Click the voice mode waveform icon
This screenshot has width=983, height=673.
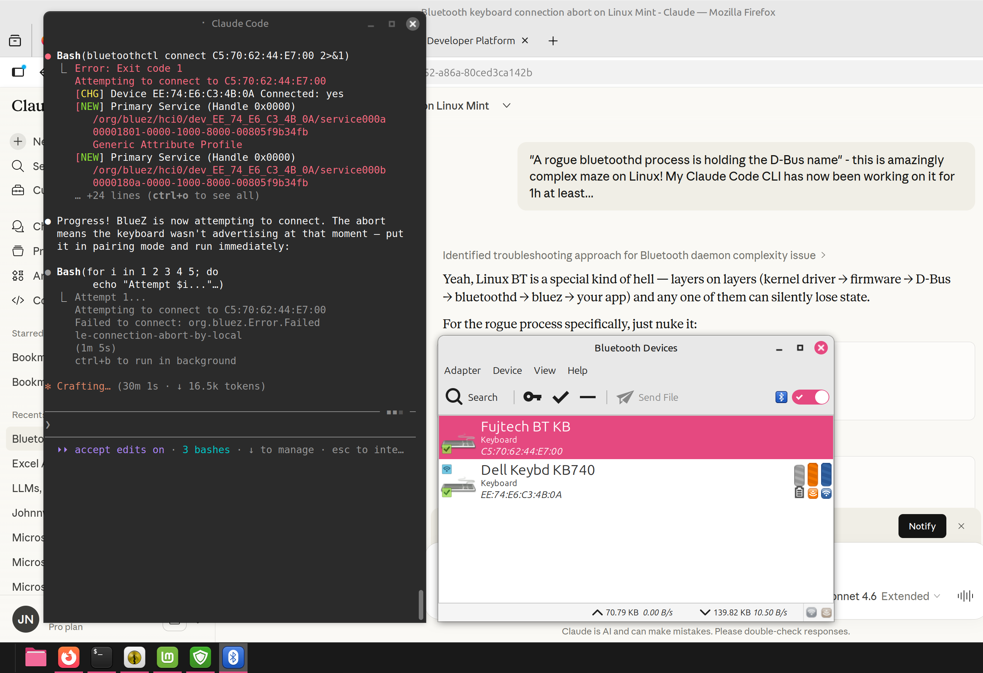point(965,596)
